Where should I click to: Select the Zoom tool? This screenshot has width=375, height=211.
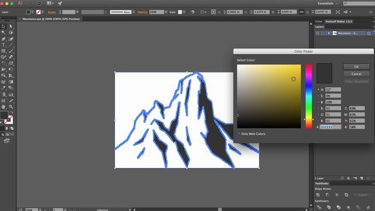point(11,107)
